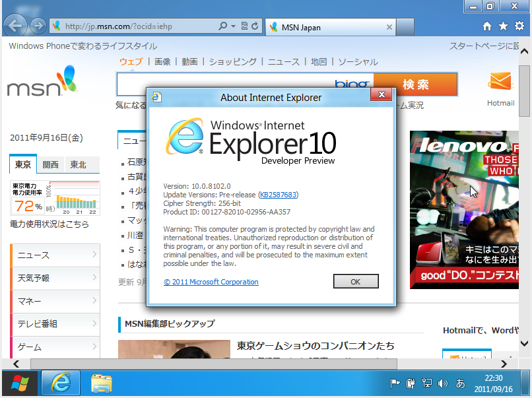Toggle Compatibility View icon in address bar
Image resolution: width=532 pixels, height=398 pixels.
point(244,26)
